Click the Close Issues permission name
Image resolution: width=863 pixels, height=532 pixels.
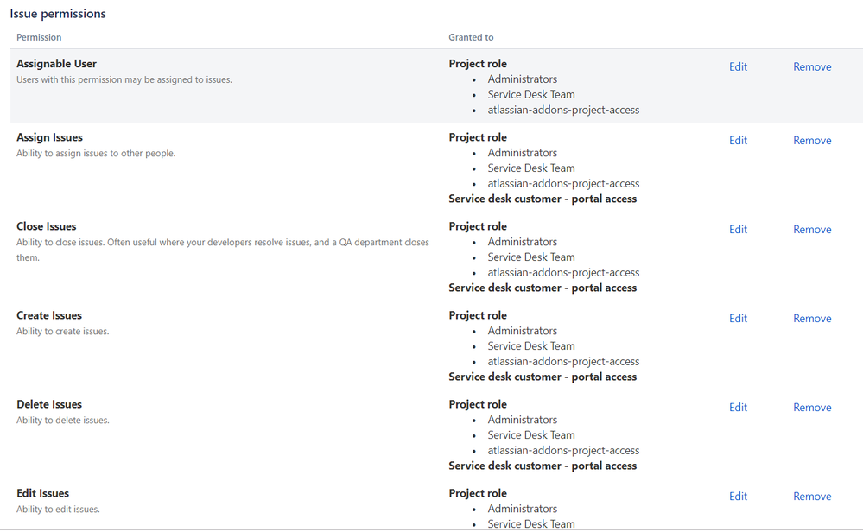pyautogui.click(x=46, y=226)
